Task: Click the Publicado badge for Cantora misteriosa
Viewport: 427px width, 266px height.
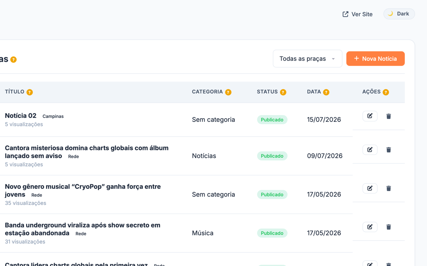Action: (272, 156)
